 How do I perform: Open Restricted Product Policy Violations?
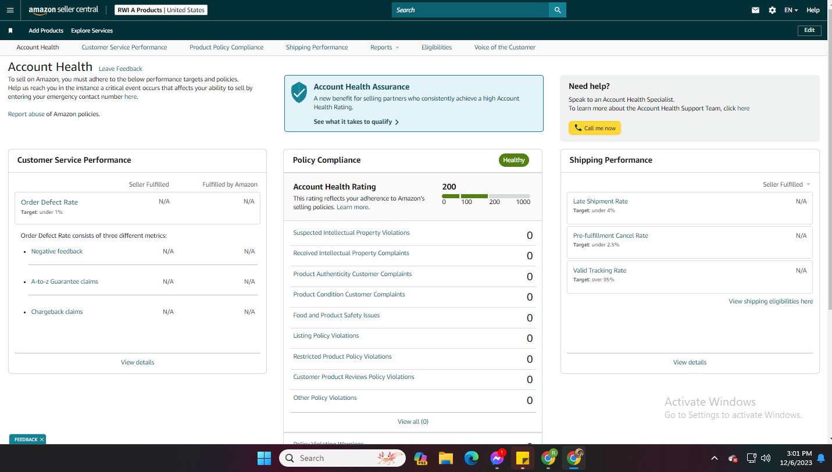[x=342, y=356]
